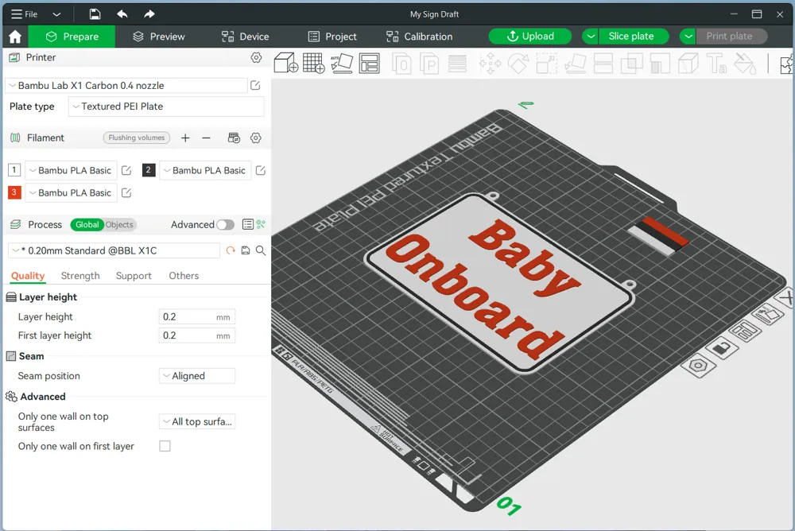Search process settings with magnifier icon
This screenshot has width=795, height=531.
tap(261, 250)
